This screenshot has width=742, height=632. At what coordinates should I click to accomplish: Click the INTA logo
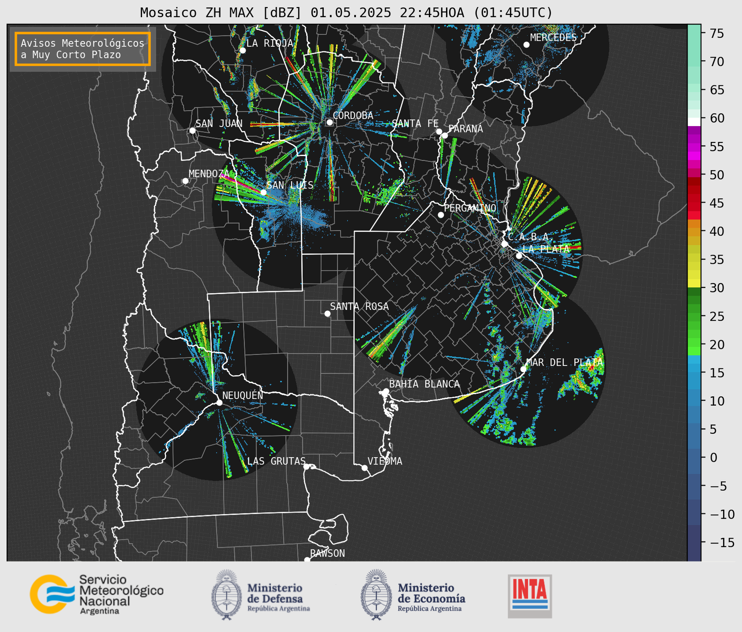(530, 596)
